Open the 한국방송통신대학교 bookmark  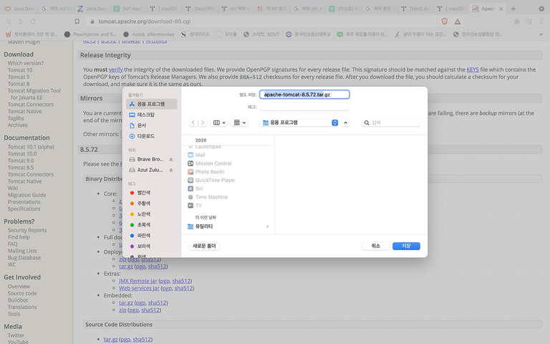coord(309,34)
